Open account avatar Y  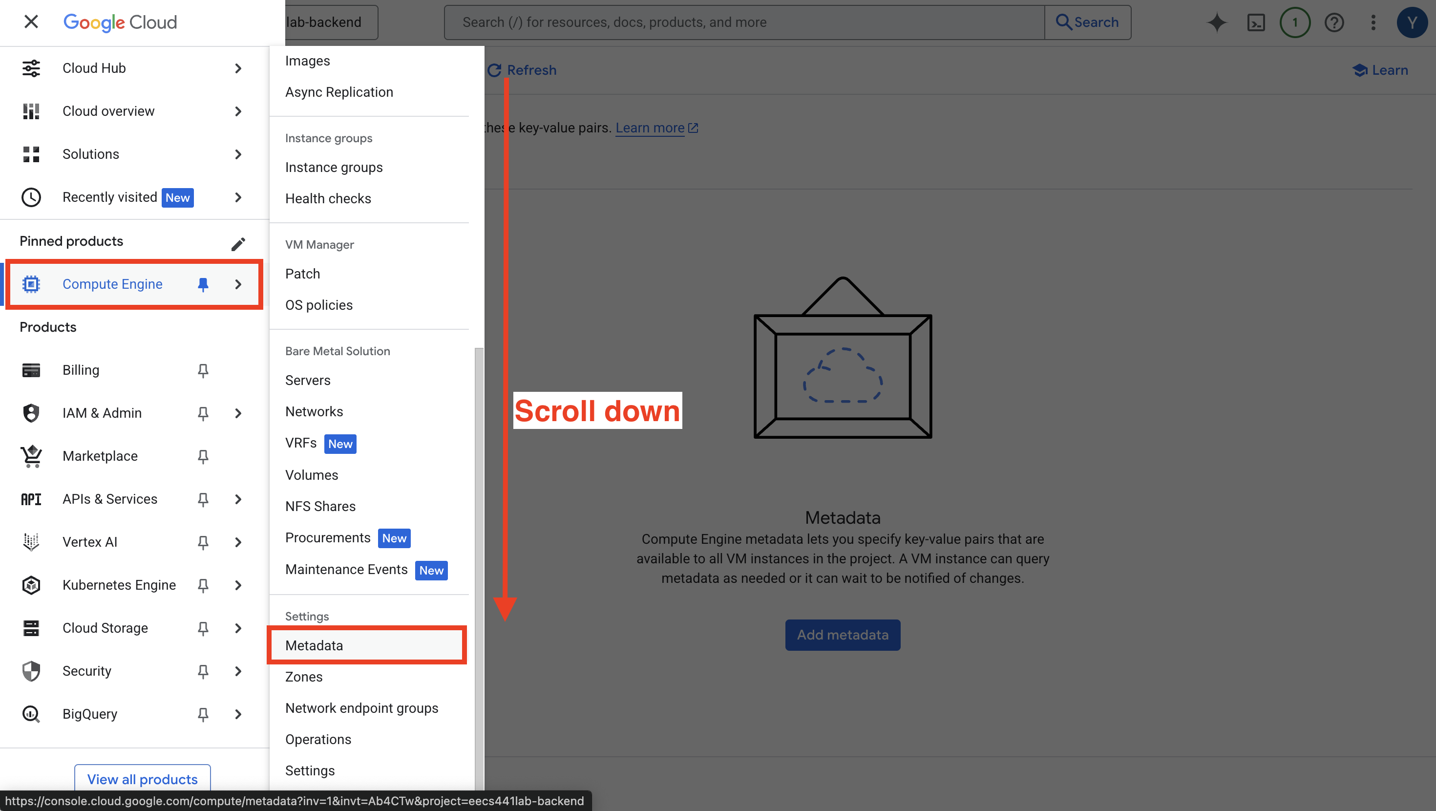click(x=1412, y=22)
